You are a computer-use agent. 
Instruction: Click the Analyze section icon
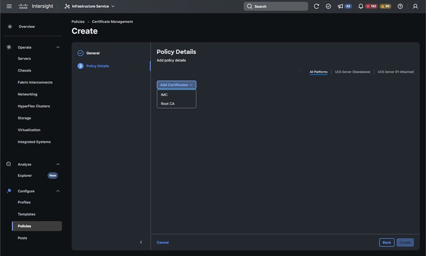coord(9,164)
